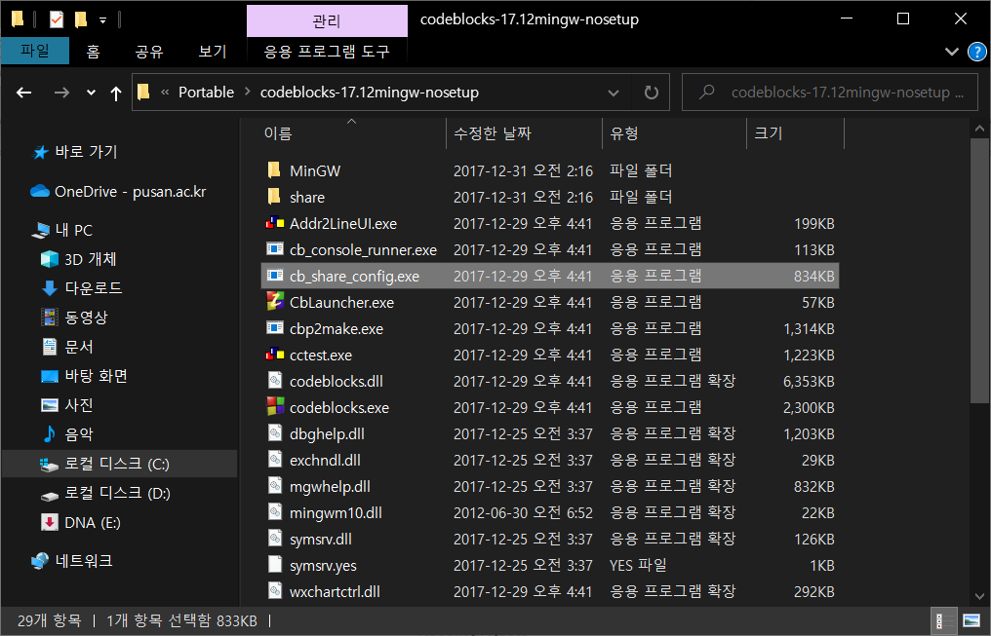991x636 pixels.
Task: Go forward in folder history
Action: [61, 93]
